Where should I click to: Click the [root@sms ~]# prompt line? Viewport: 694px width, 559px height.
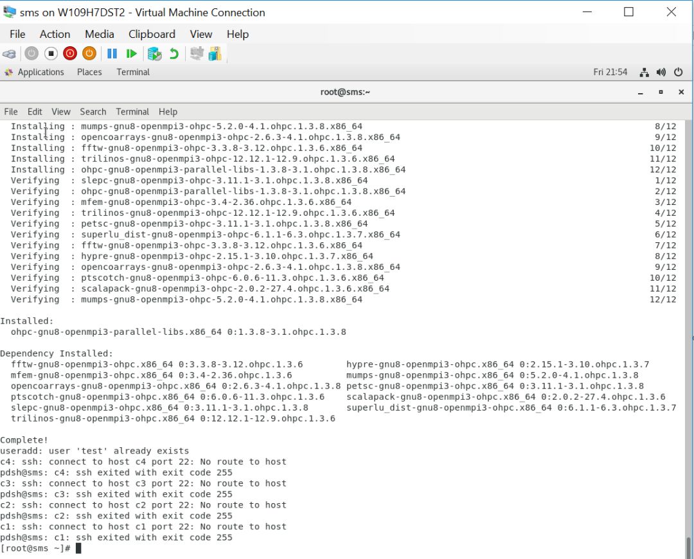(x=40, y=548)
